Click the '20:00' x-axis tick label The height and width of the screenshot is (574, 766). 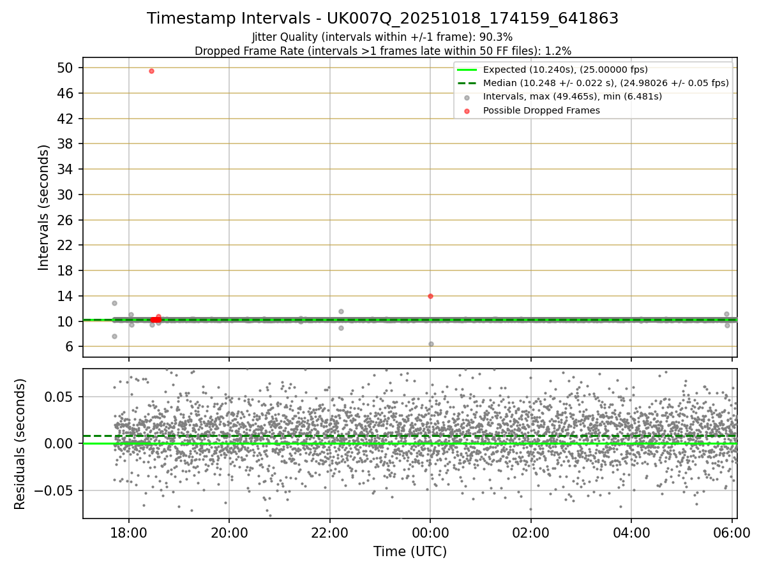pos(229,533)
